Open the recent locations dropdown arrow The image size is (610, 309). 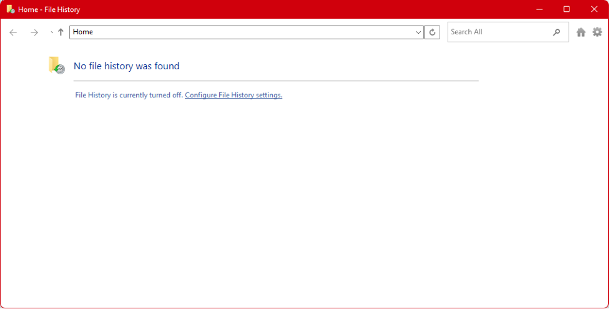coord(52,32)
